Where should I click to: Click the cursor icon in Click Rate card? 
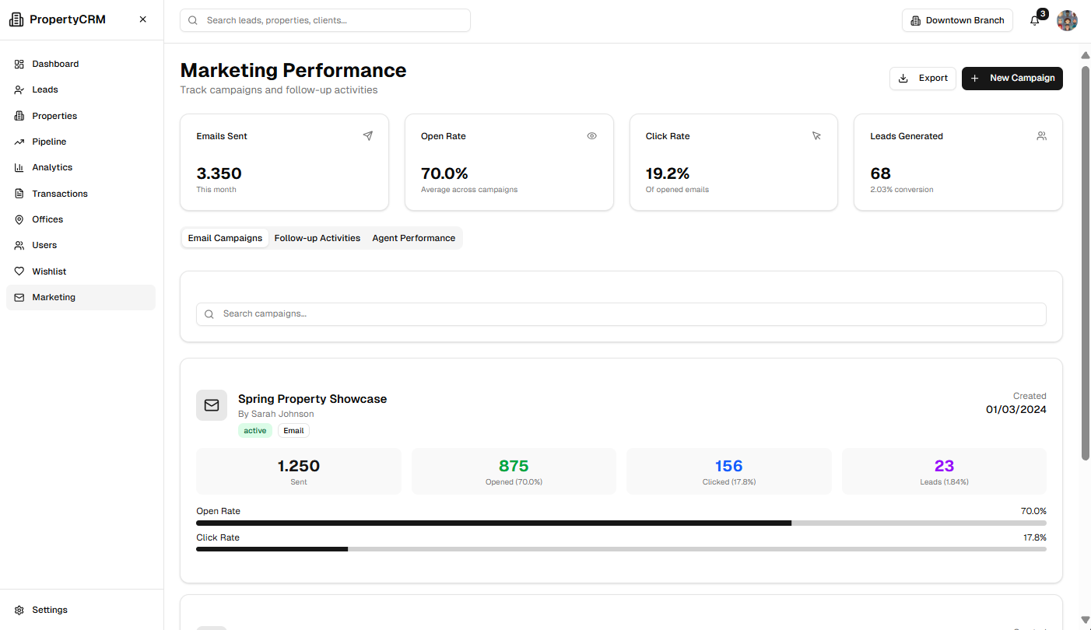click(816, 136)
